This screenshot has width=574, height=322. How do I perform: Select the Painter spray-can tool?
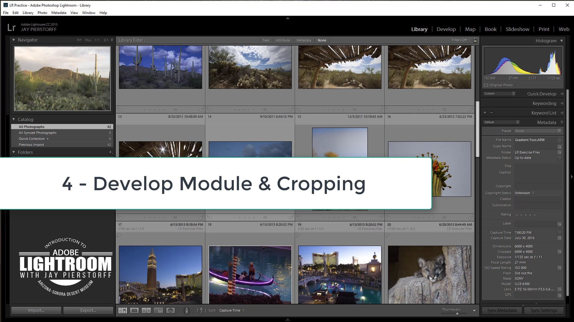(x=186, y=310)
